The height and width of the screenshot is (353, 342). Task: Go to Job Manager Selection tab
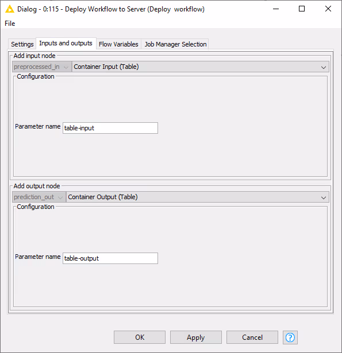click(x=175, y=44)
